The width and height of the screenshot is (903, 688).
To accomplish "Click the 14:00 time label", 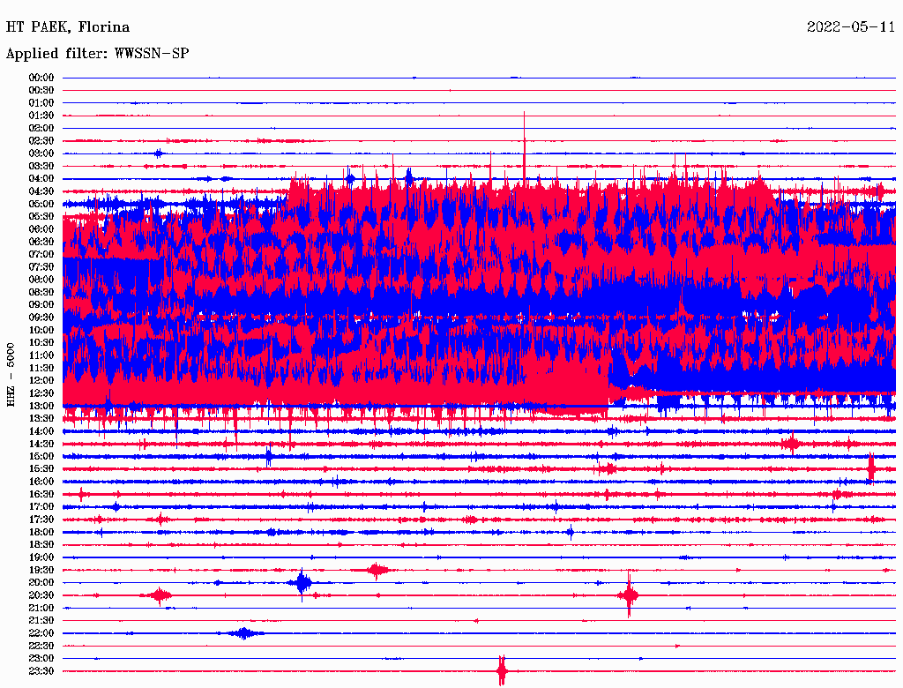I will coord(41,431).
